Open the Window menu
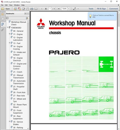The image size is (120, 130). pos(17,5)
